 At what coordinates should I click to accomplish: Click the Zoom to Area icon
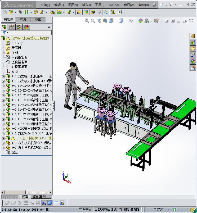pos(93,21)
